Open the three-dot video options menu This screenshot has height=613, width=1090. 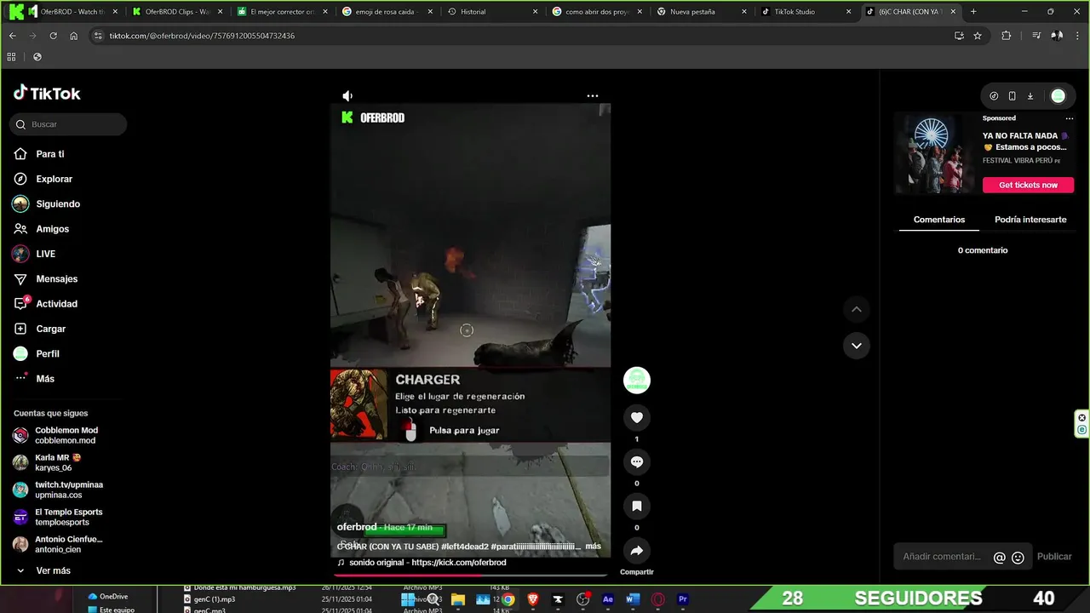point(593,96)
